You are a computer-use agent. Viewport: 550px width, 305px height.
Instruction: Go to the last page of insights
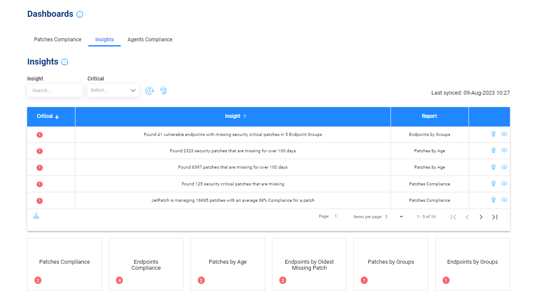coord(495,217)
